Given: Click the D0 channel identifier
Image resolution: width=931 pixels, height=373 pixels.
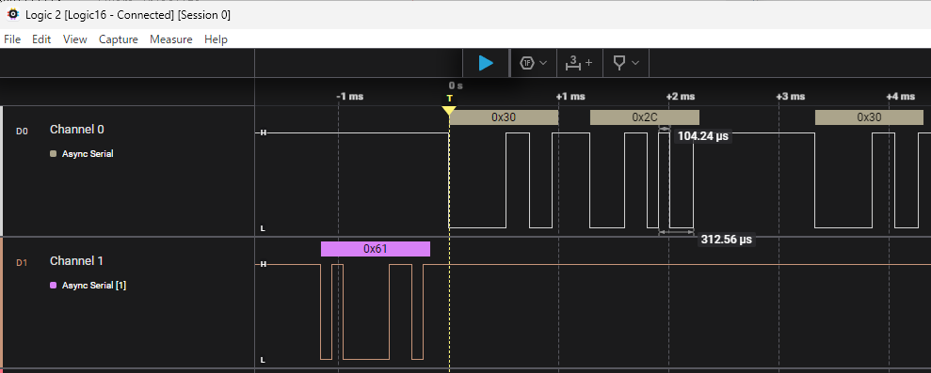Looking at the screenshot, I should (x=22, y=131).
